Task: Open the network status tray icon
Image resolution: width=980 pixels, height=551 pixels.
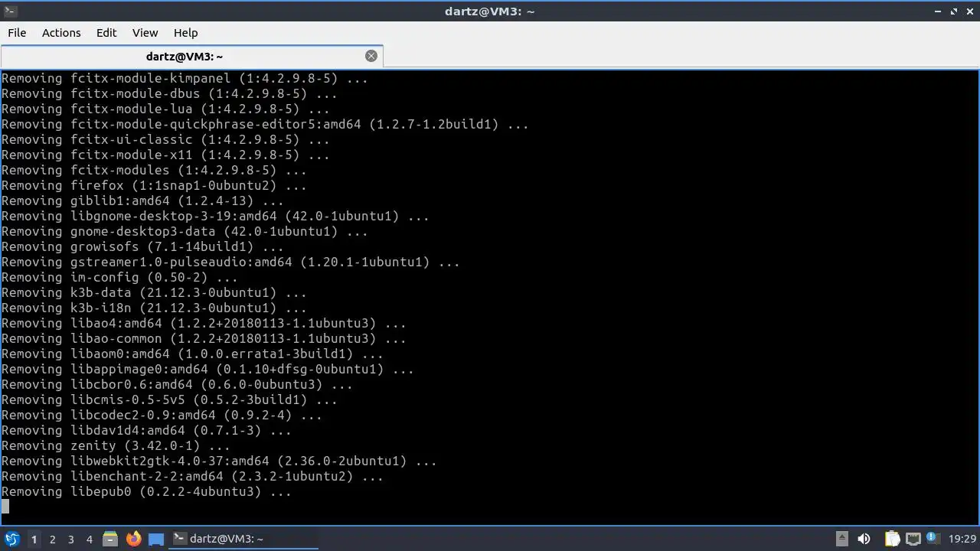Action: click(x=913, y=539)
